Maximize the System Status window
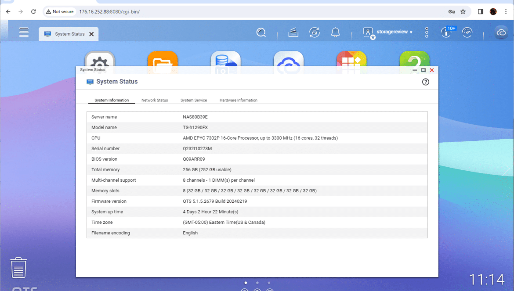Screen dimensions: 514x291 click(x=423, y=70)
